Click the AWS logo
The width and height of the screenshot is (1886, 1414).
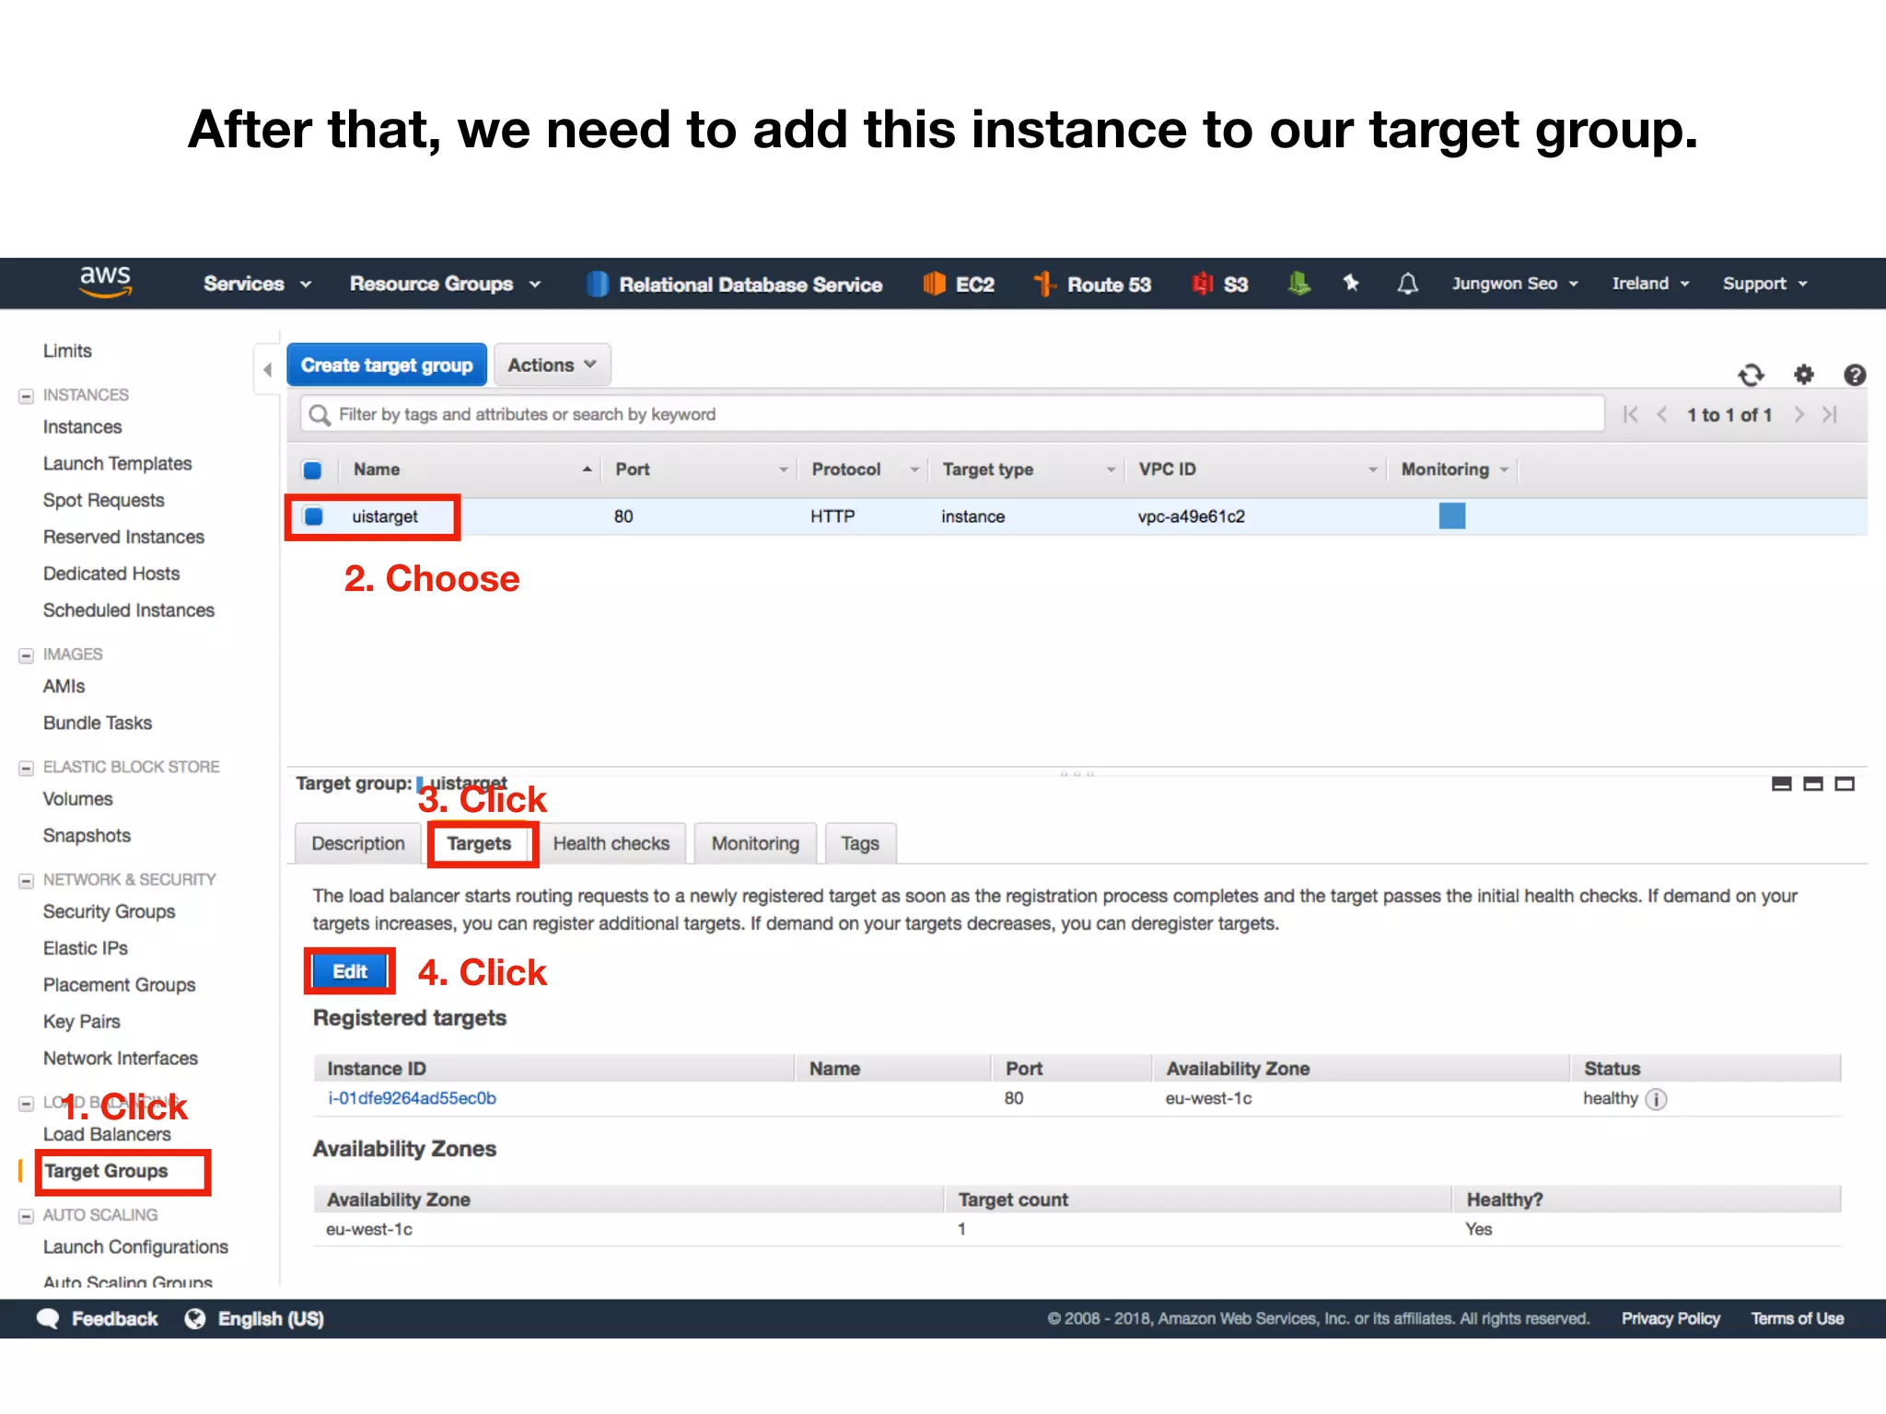tap(105, 282)
